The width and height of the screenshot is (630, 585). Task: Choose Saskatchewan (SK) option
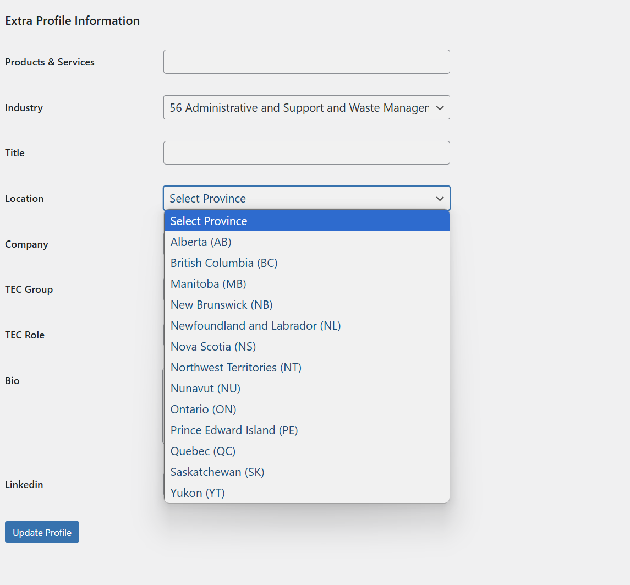point(217,472)
